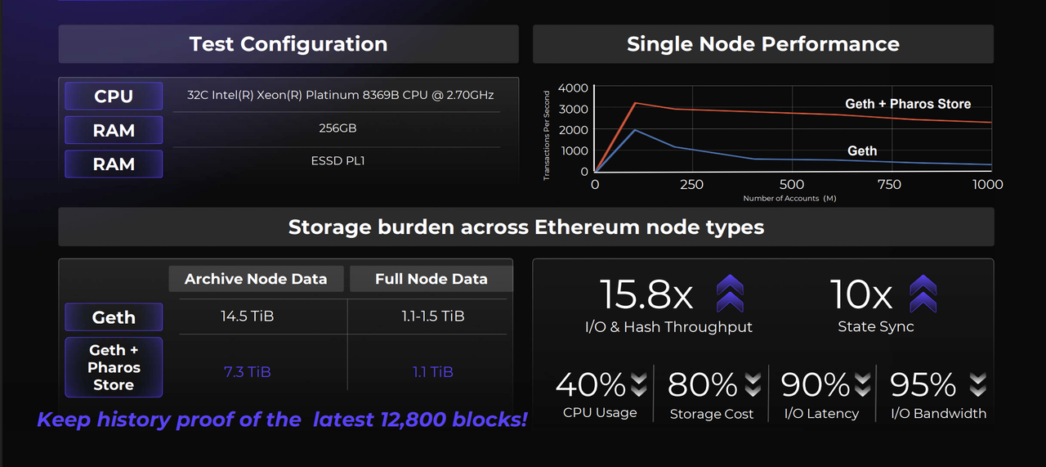
Task: Open the Full Node Data column header
Action: click(x=431, y=279)
